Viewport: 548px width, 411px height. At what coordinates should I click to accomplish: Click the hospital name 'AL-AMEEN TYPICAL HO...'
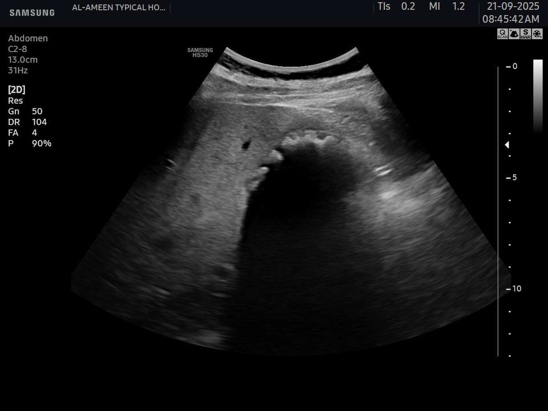(119, 8)
